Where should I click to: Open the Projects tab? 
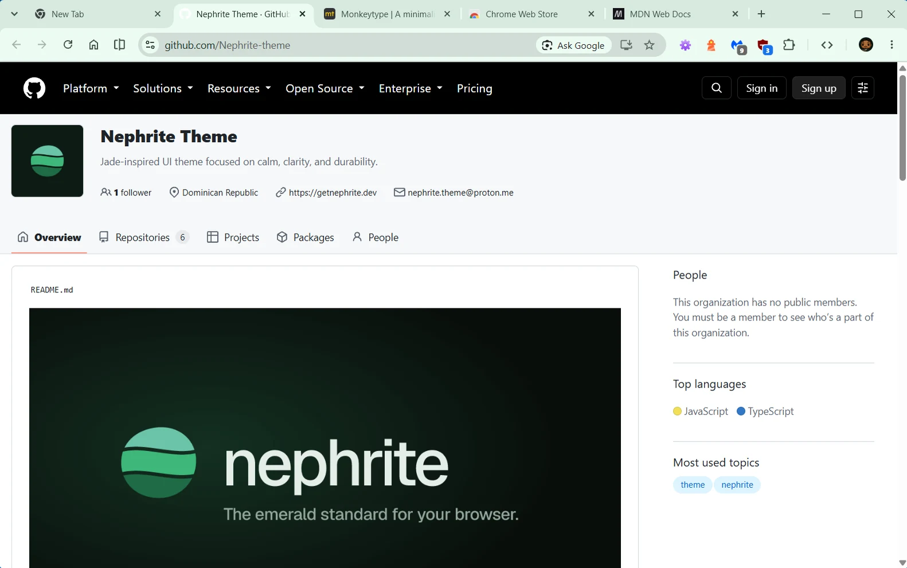[233, 237]
